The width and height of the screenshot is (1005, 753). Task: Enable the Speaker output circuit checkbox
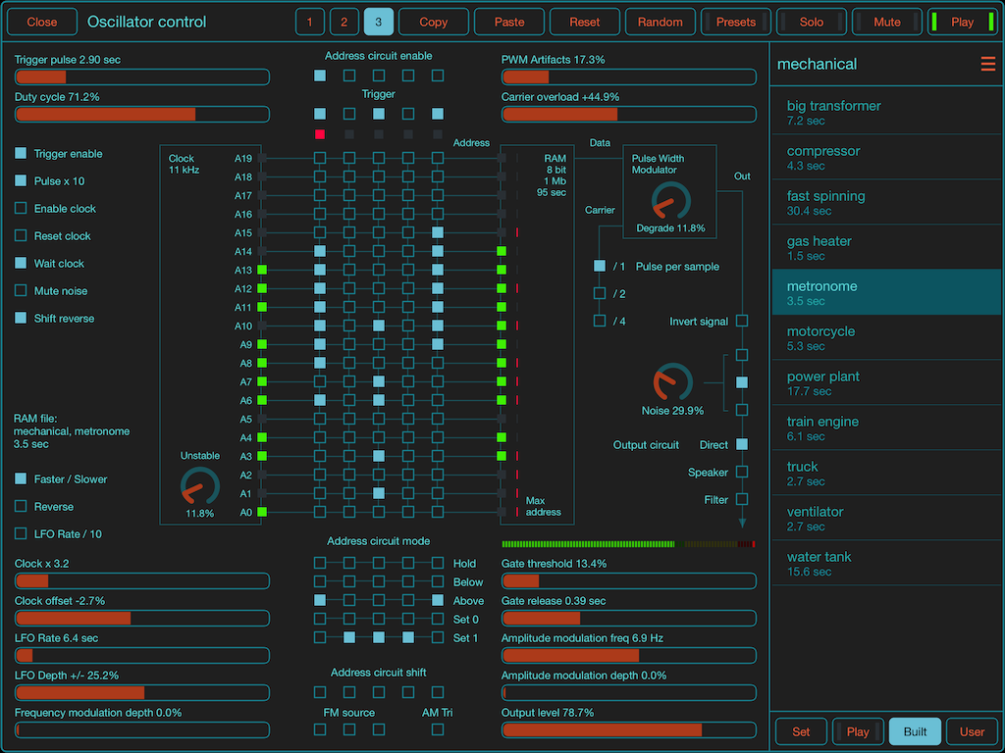tap(743, 472)
